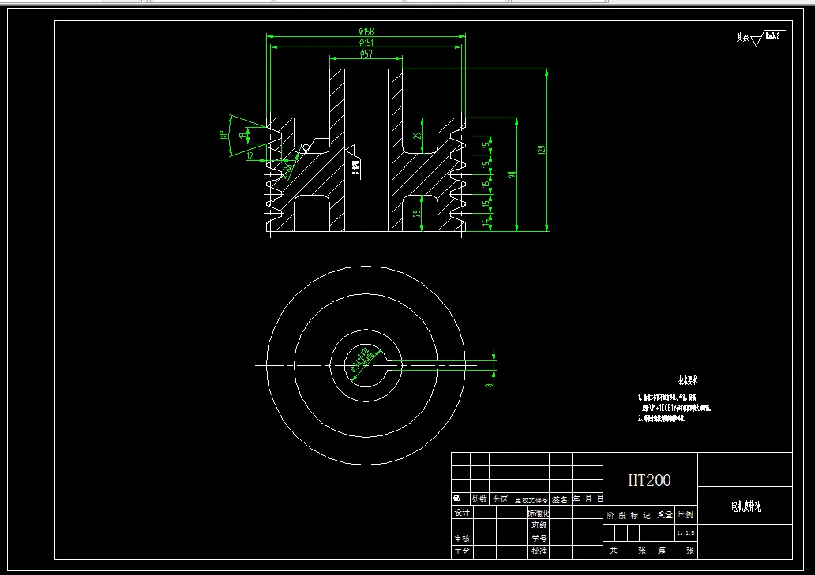
Task: Click the HT200 material label
Action: tap(649, 480)
